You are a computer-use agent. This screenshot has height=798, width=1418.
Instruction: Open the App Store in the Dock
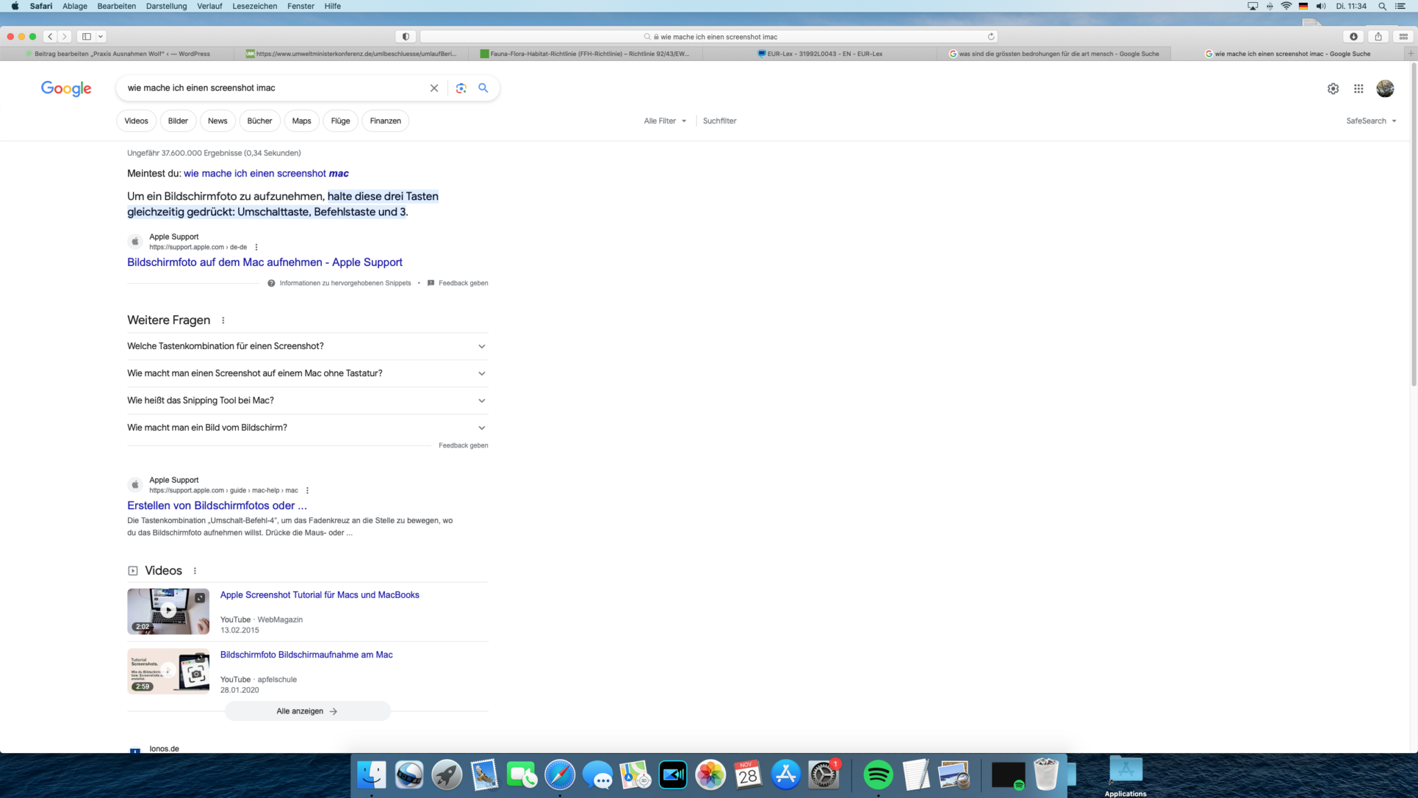coord(785,774)
